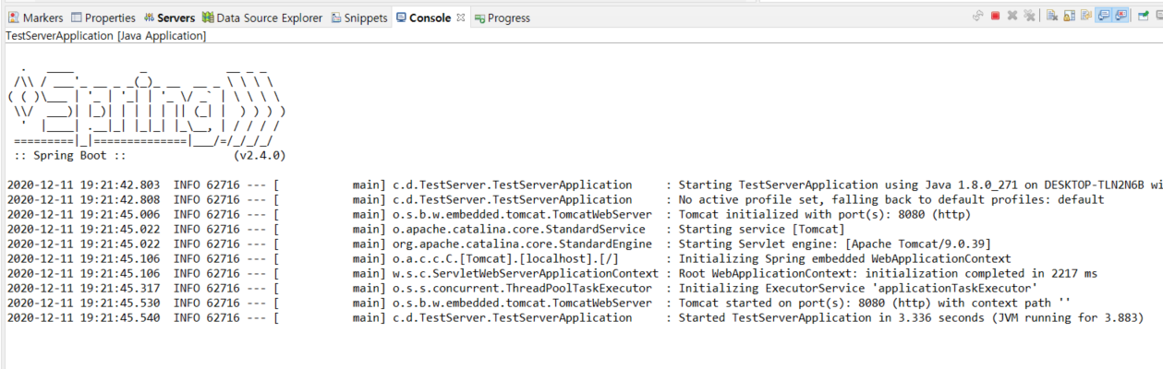Switch to the Snippets tab
1163x369 pixels.
tap(359, 18)
